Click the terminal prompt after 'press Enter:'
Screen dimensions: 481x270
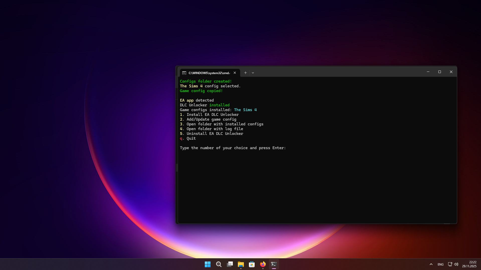(x=289, y=148)
